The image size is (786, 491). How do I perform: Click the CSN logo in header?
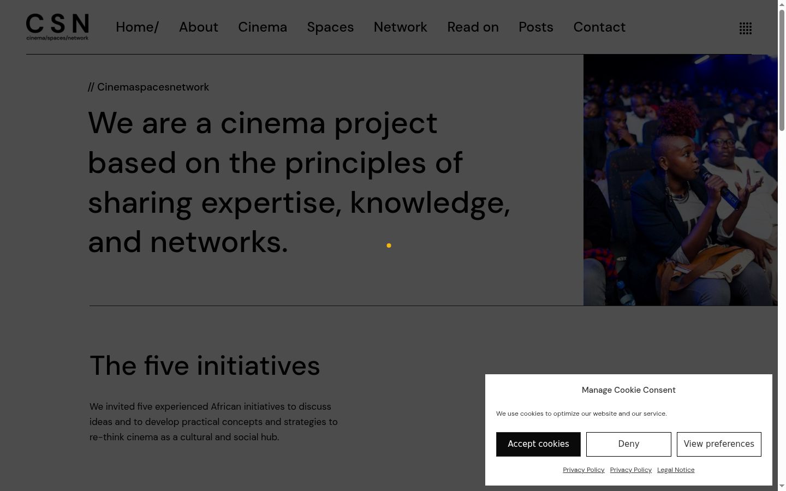click(x=57, y=27)
